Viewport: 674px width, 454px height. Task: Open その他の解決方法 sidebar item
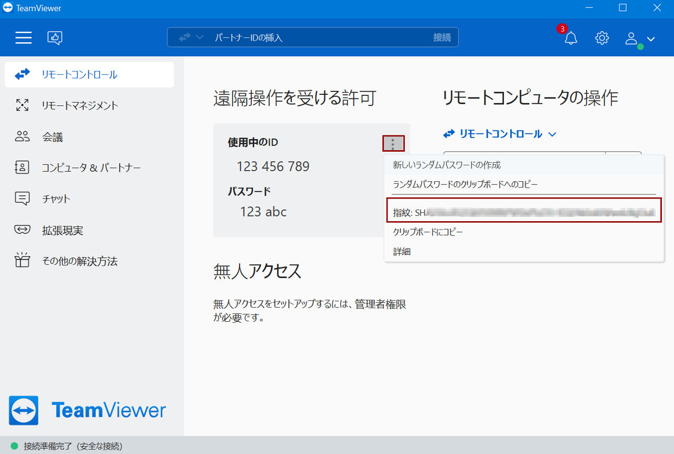(90, 261)
